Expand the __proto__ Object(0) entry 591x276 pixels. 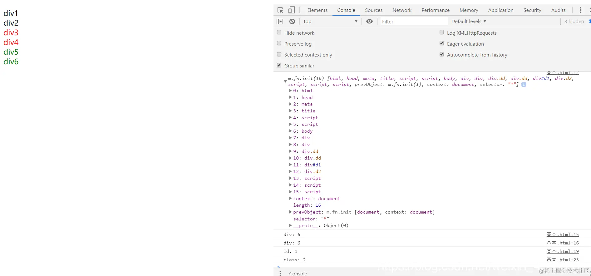(290, 225)
